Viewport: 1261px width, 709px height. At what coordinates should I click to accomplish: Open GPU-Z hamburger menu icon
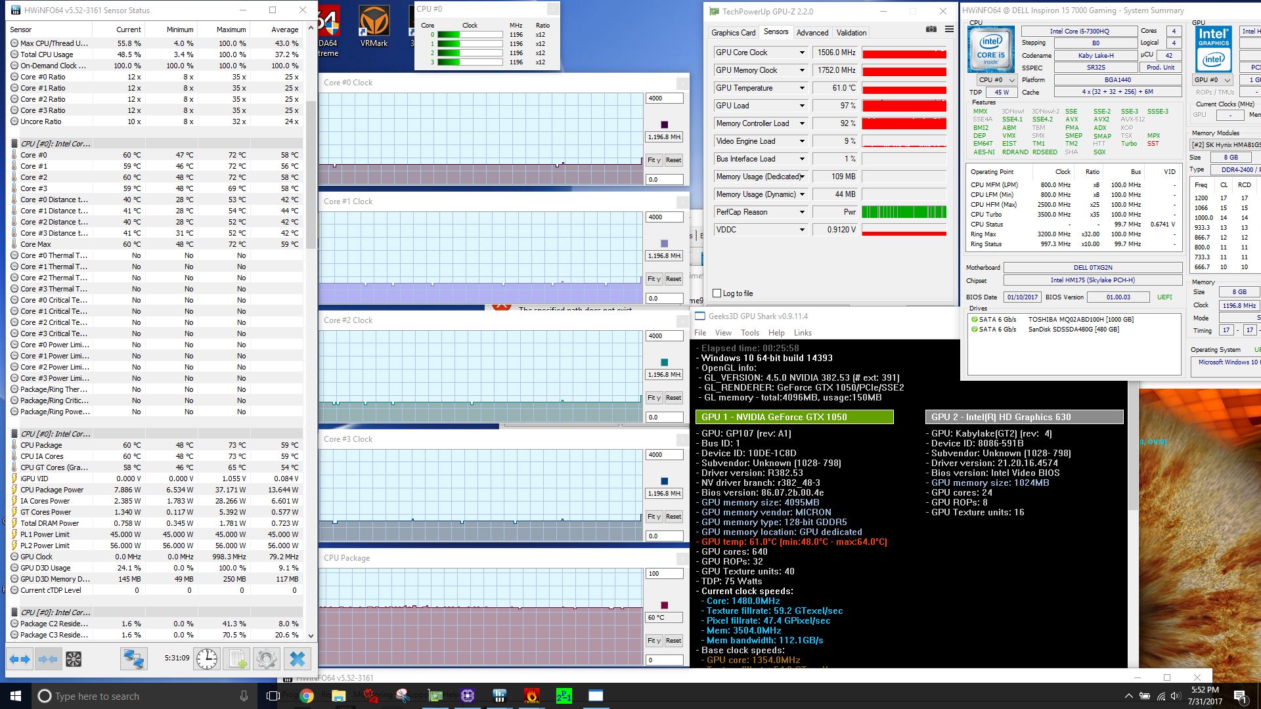tap(949, 30)
